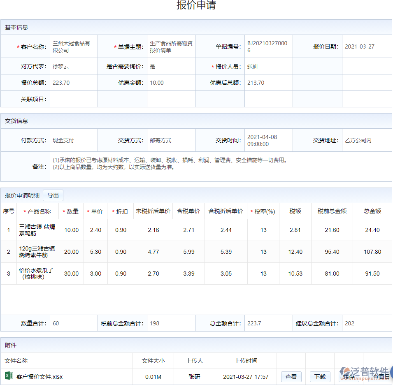Click the 查看 button in the attachment row

(x=291, y=377)
